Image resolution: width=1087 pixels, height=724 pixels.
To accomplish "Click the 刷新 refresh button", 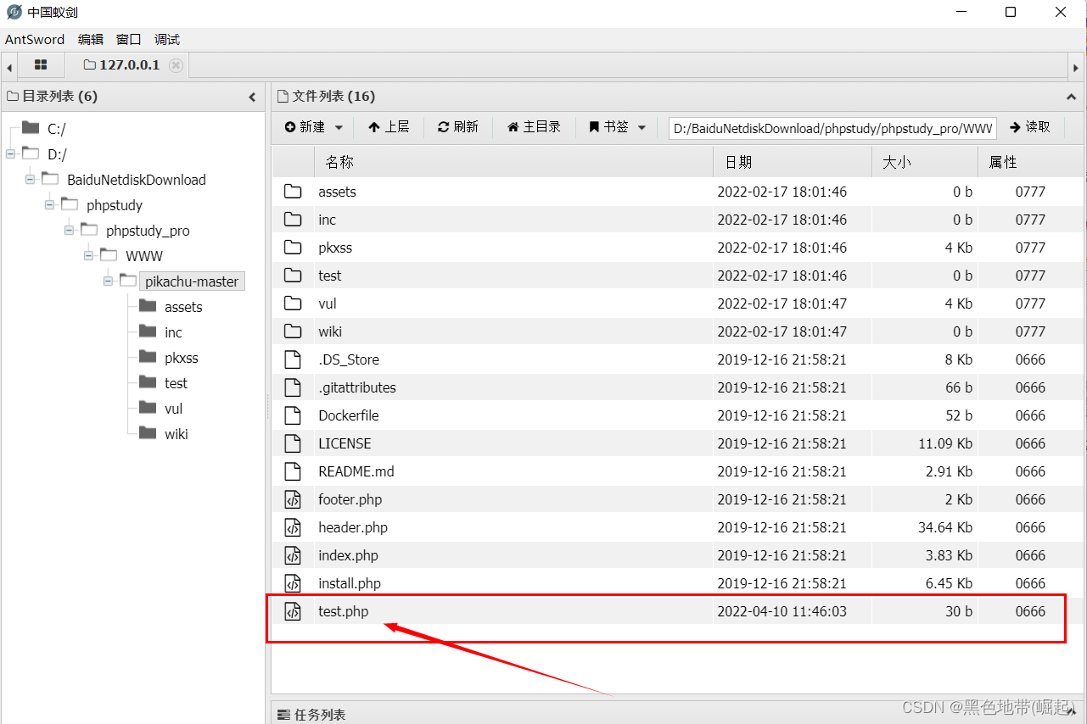I will (458, 127).
